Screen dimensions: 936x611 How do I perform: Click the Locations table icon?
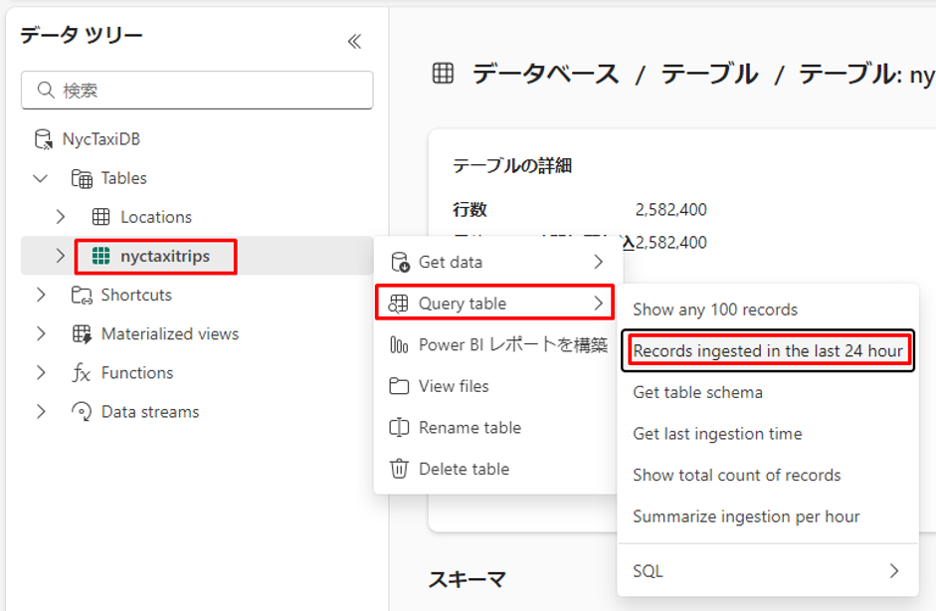[100, 217]
